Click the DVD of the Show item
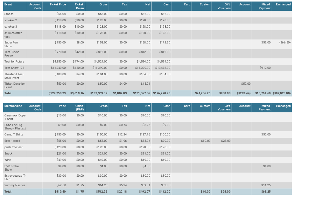 [11, 168]
